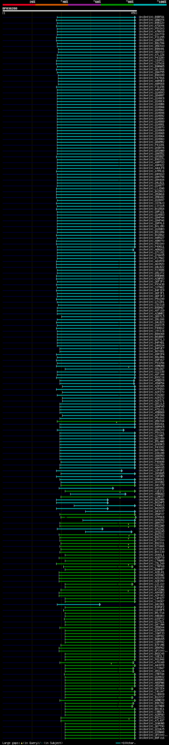169x745 pixels.
Task: Click hit label UniRef100_A8HYU5
Action: (151, 468)
